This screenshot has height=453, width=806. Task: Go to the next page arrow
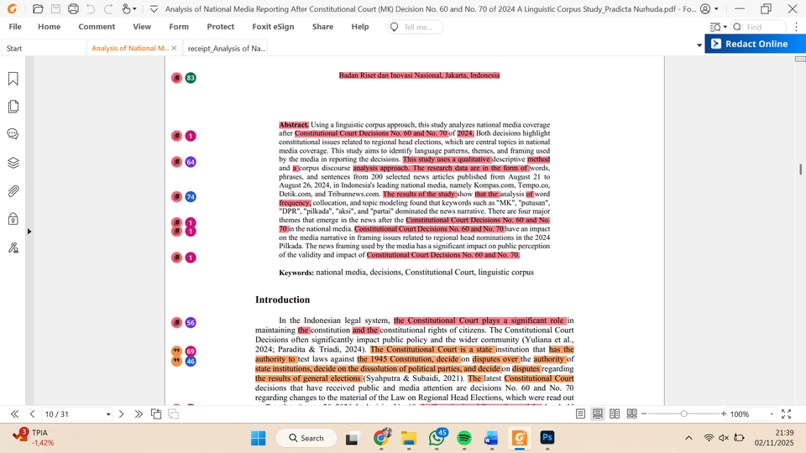point(122,414)
